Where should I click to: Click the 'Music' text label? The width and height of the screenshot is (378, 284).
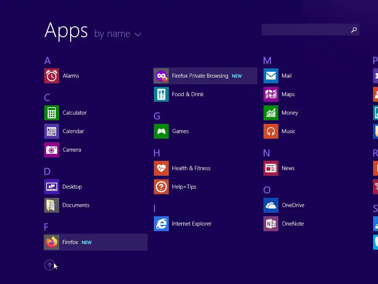289,131
